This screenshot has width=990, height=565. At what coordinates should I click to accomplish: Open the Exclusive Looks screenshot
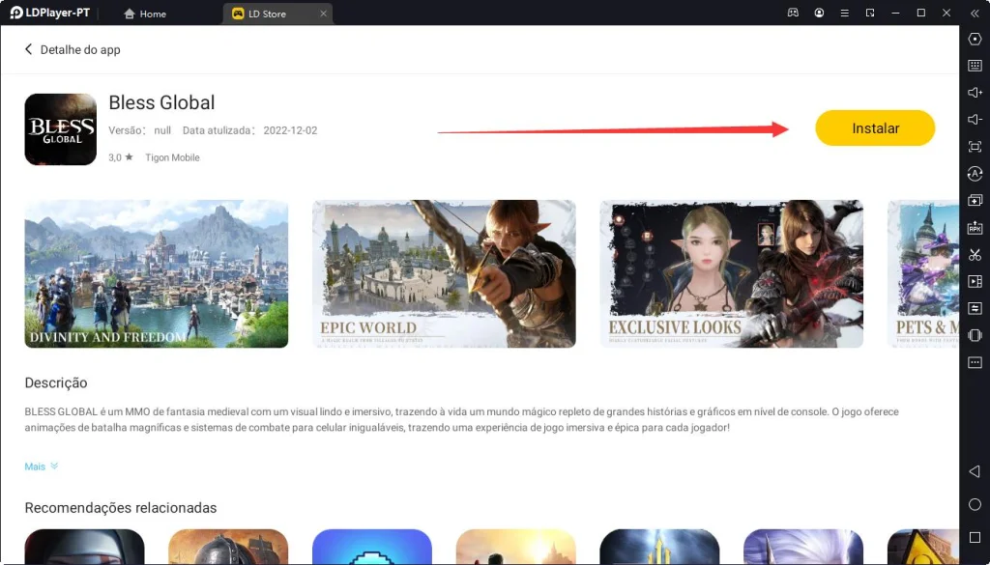click(x=731, y=273)
